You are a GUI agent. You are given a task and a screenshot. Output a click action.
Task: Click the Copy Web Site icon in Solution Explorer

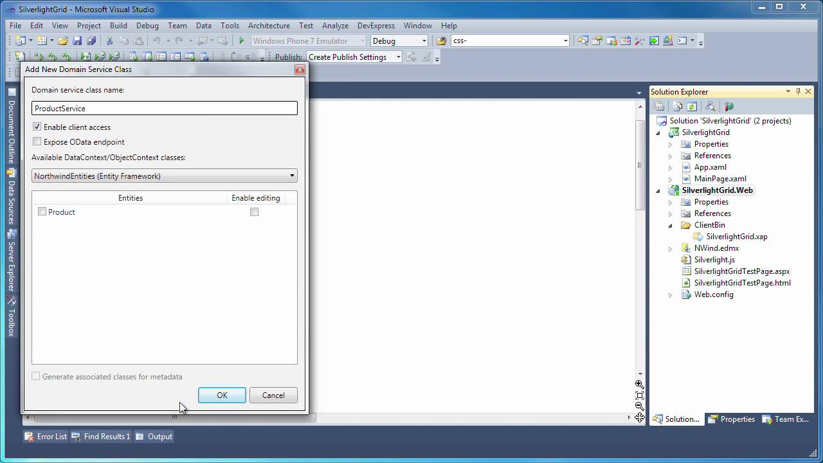[x=728, y=107]
